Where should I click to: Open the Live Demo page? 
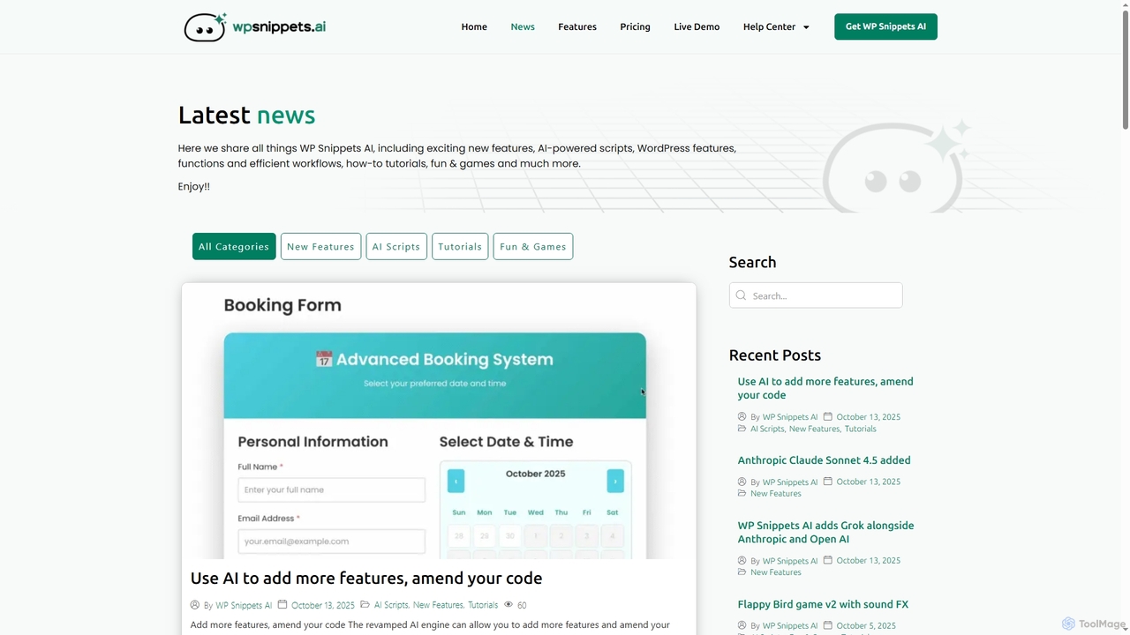[x=697, y=26]
